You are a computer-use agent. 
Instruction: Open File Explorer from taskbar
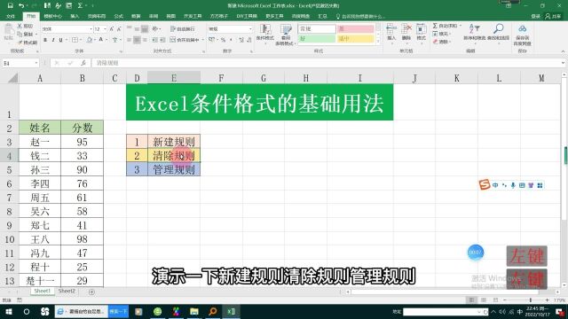pyautogui.click(x=194, y=311)
